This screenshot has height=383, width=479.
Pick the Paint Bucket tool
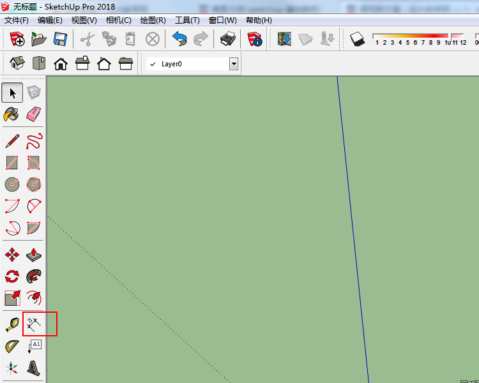click(x=11, y=114)
